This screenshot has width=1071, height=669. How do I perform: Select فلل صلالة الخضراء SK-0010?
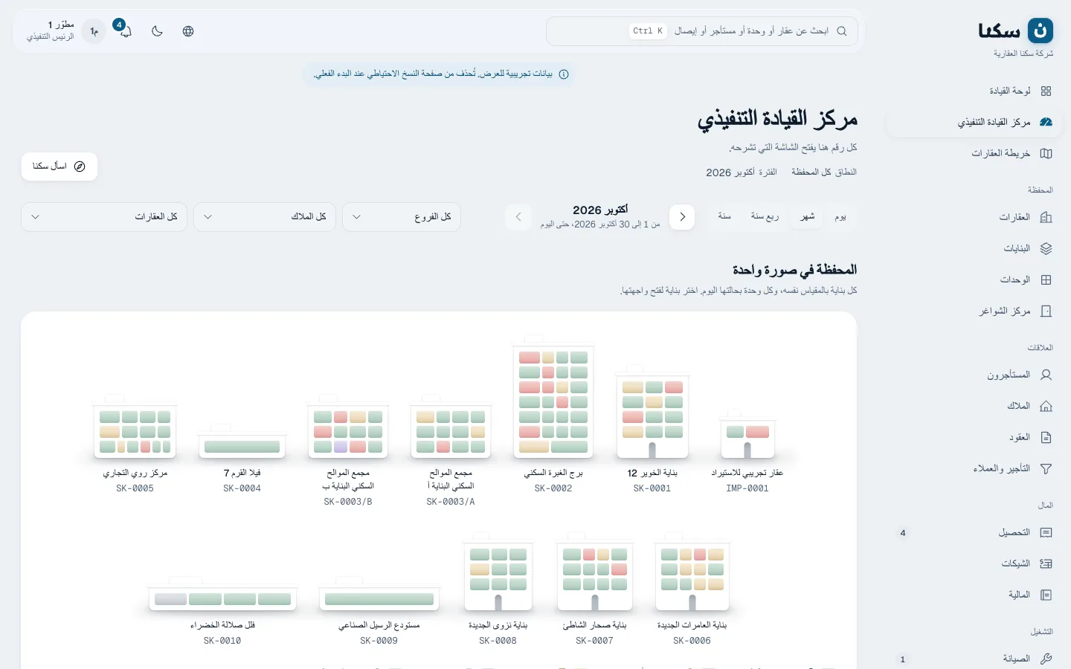point(222,611)
